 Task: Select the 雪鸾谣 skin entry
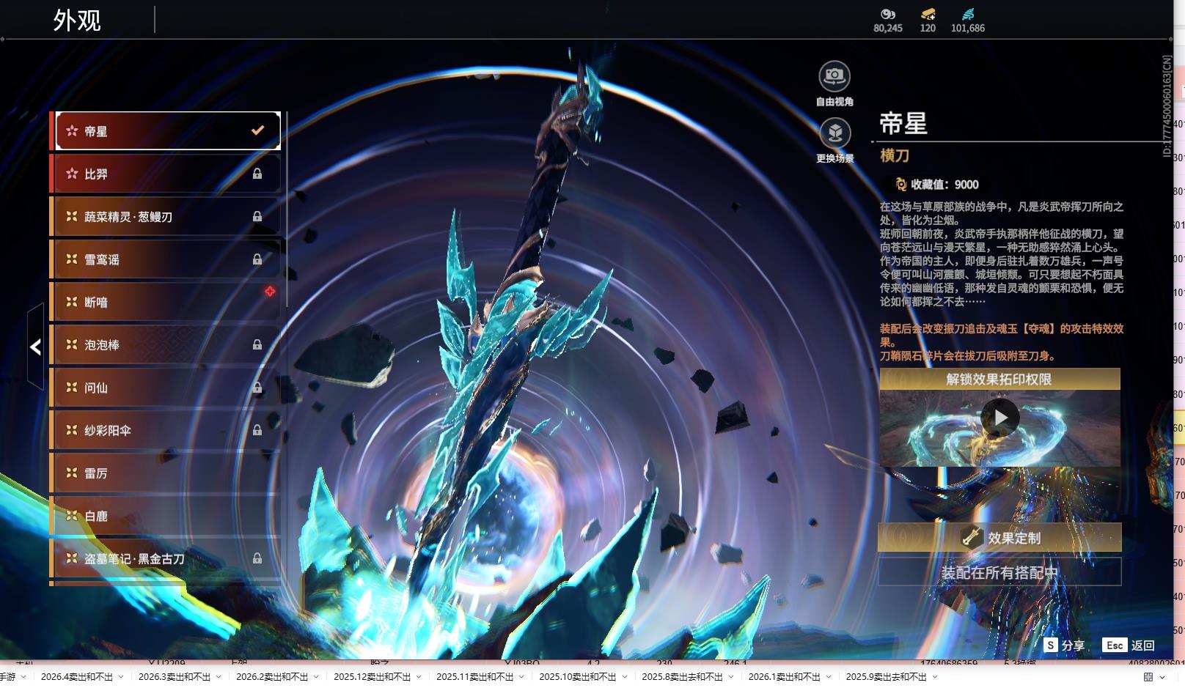click(167, 259)
